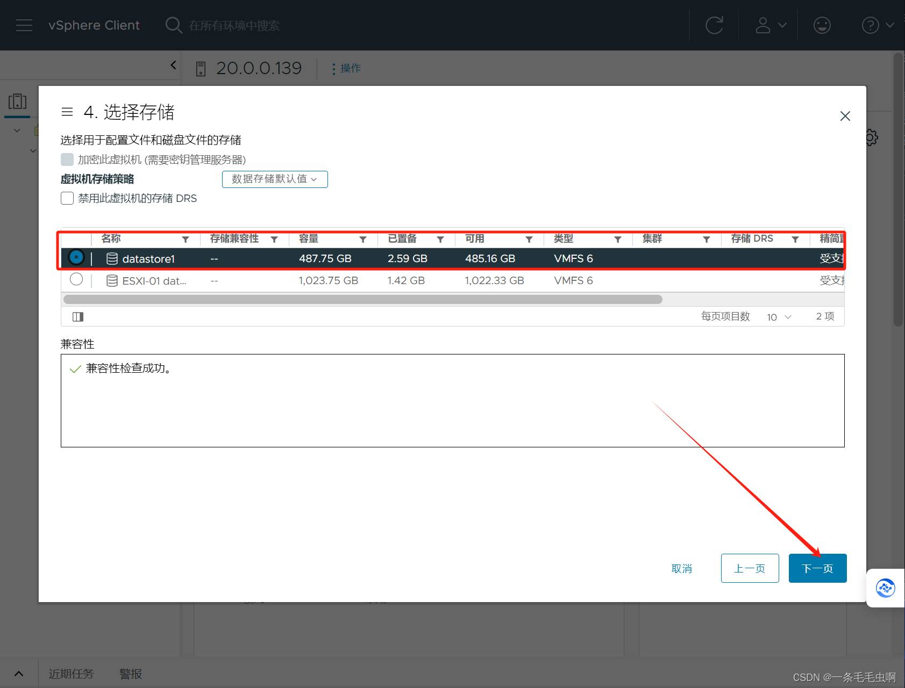Switch to the 警报 tab
This screenshot has height=688, width=905.
tap(131, 673)
